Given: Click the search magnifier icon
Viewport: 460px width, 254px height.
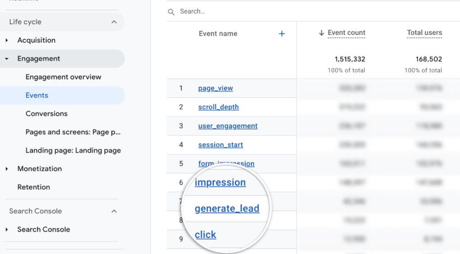Looking at the screenshot, I should point(171,12).
